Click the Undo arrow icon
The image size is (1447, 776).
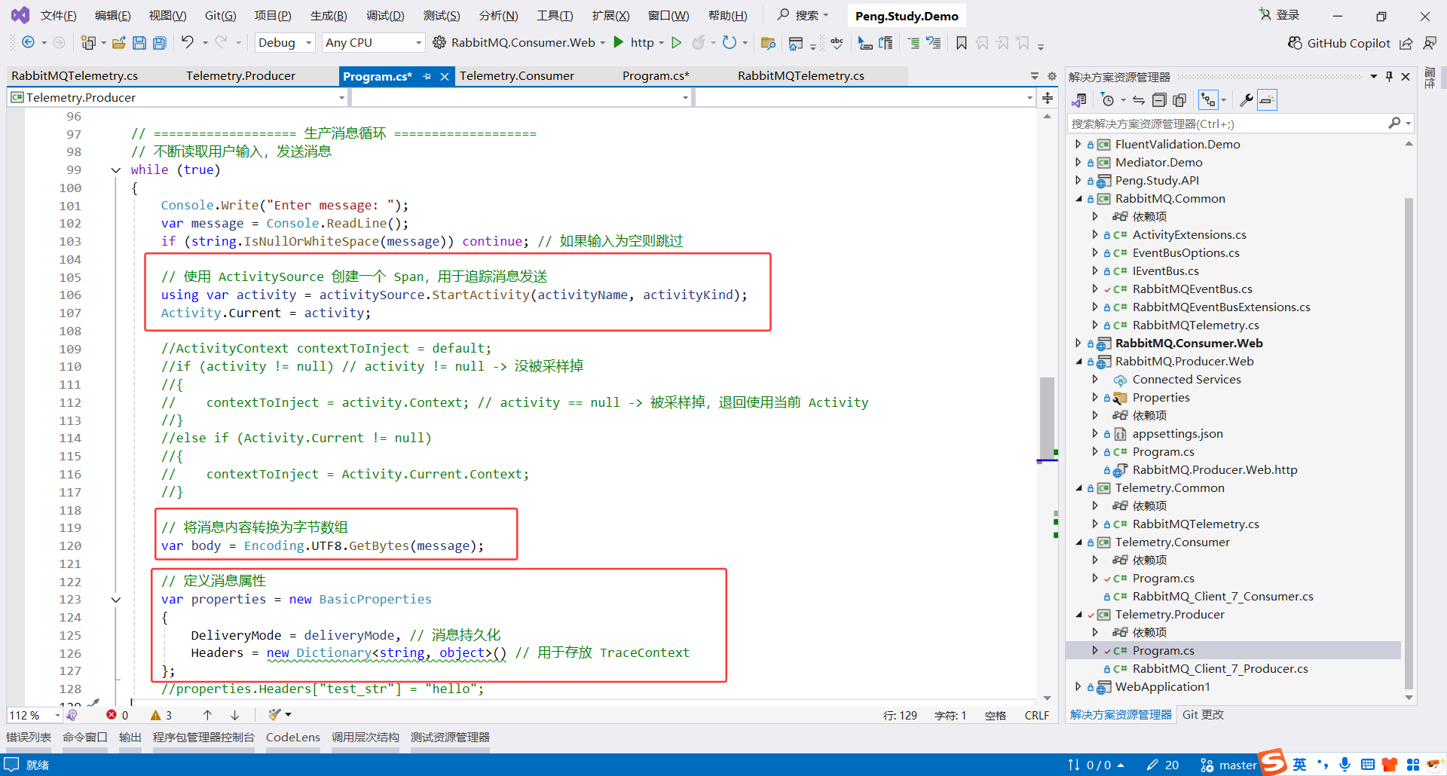(x=188, y=43)
